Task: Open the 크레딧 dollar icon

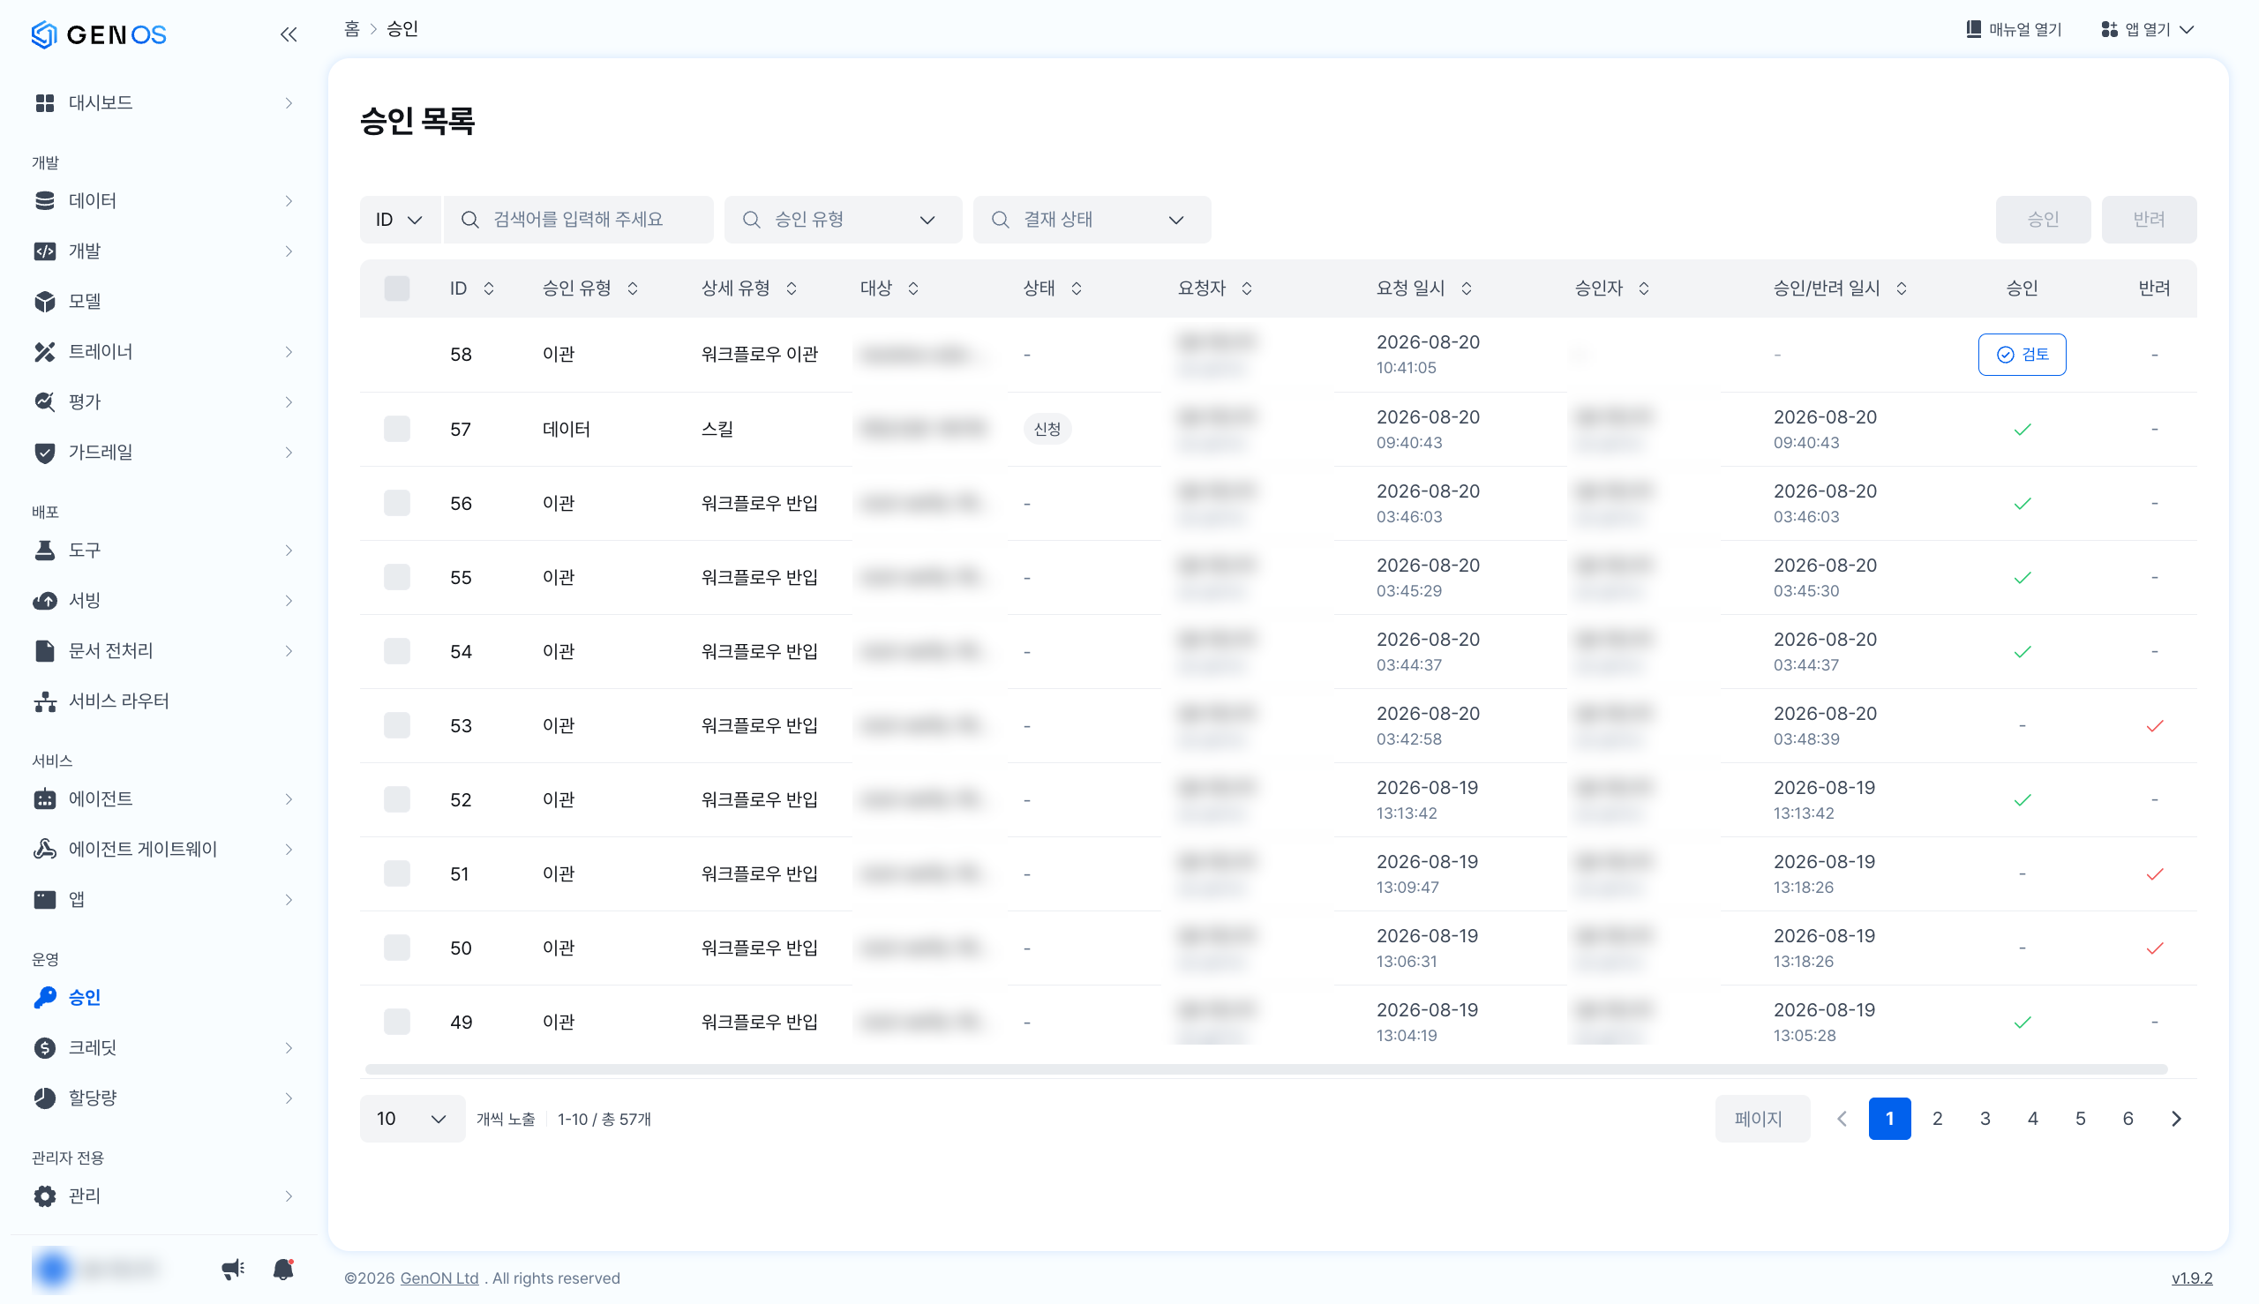Action: 45,1047
